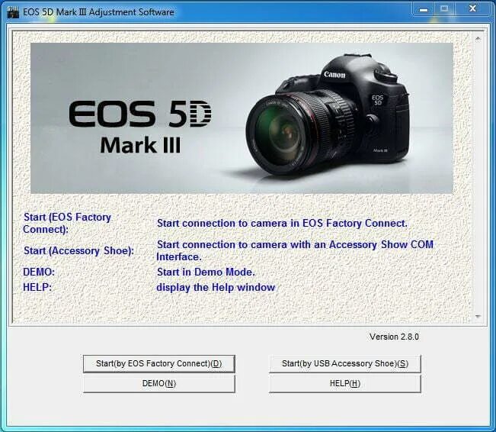The height and width of the screenshot is (432, 496).
Task: Click 'Accessory Show COM Interface.' description text
Action: pyautogui.click(x=295, y=250)
